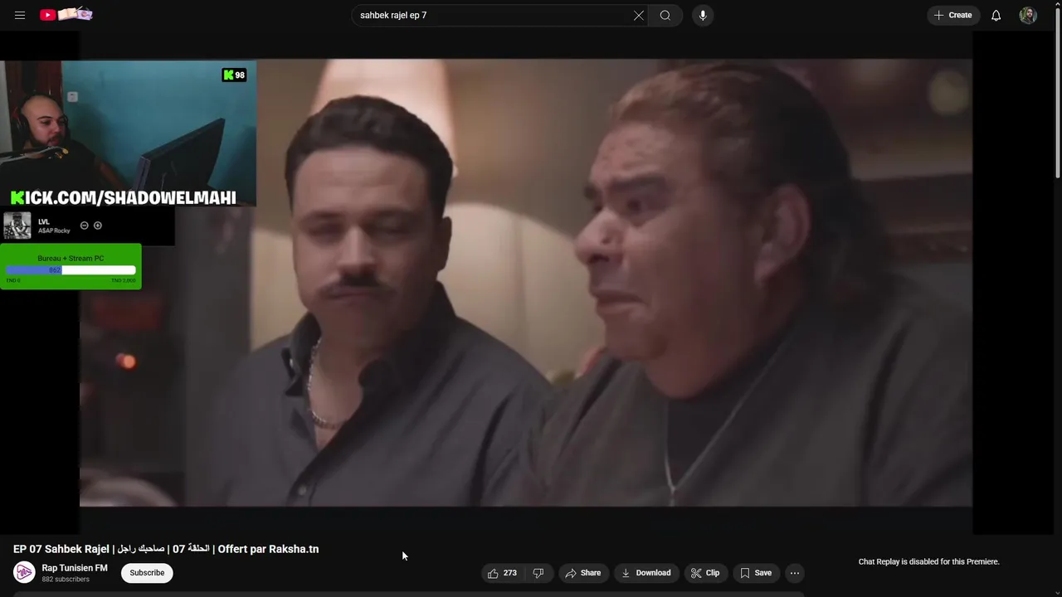Download the video
1062x597 pixels.
click(646, 573)
